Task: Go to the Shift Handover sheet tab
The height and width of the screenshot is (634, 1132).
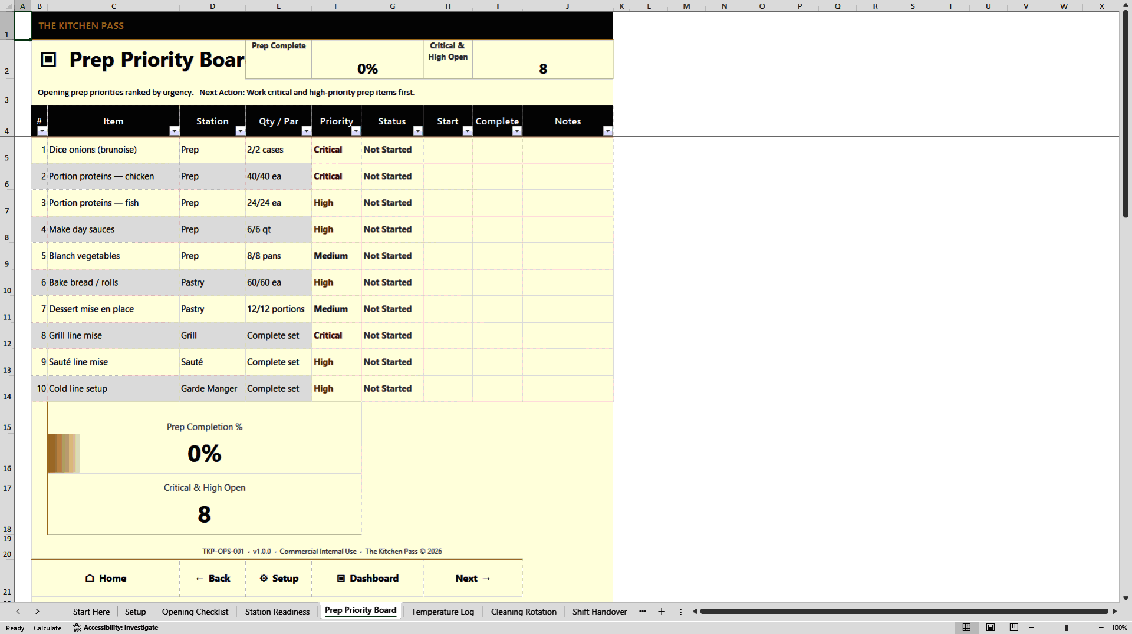Action: (599, 612)
